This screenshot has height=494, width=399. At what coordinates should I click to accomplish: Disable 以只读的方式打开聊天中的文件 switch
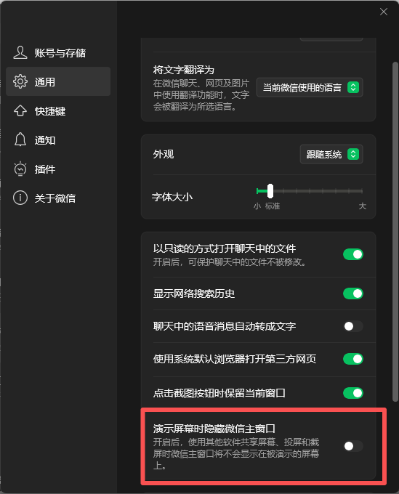[353, 254]
